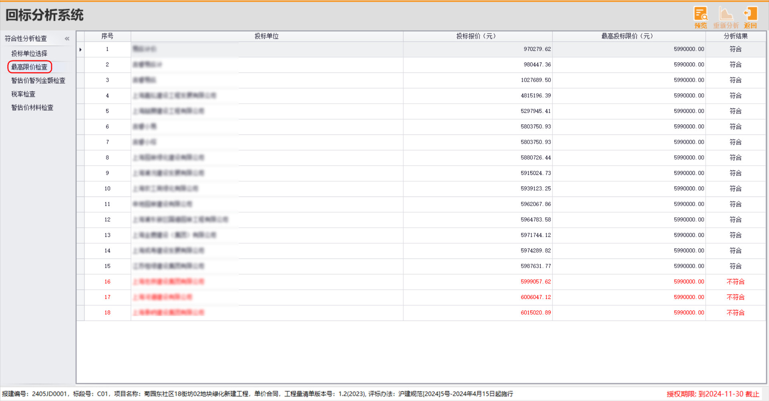769x401 pixels.
Task: Click the 重新分析 re-analyze icon
Action: tap(725, 17)
